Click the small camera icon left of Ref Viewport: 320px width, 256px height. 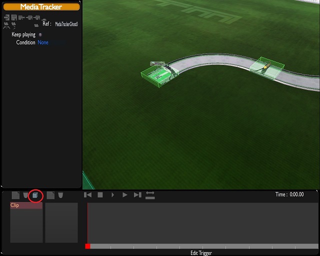pos(36,25)
